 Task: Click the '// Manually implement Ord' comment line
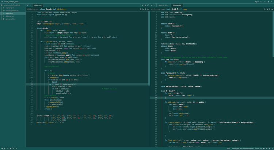(x=194, y=57)
